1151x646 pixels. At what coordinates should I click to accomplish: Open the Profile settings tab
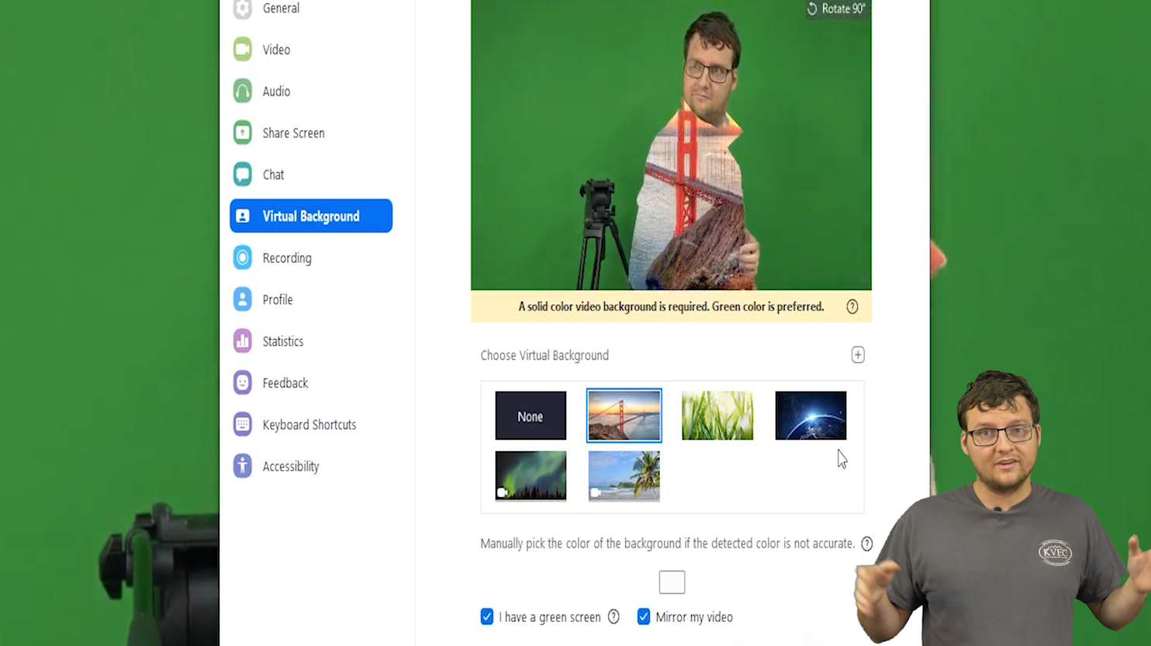(x=277, y=299)
